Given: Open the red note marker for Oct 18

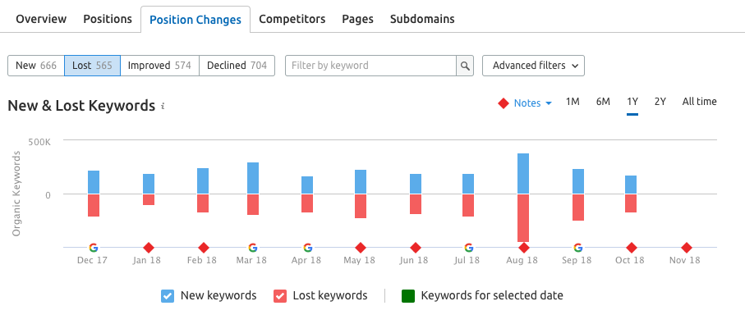Looking at the screenshot, I should point(632,248).
